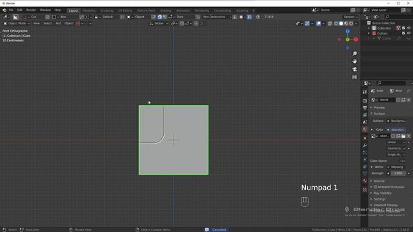The image size is (413, 232).
Task: Open the Edit menu
Action: [19, 10]
